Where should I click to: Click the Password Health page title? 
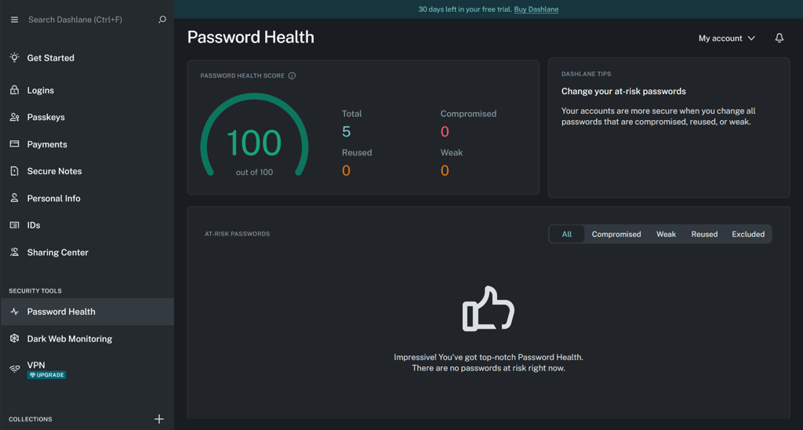(250, 37)
